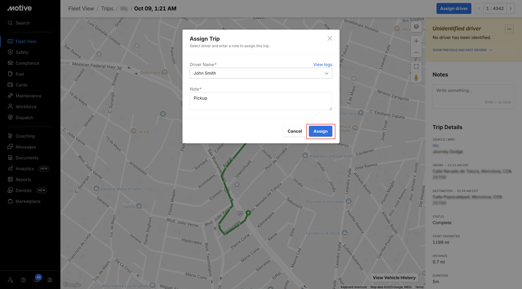The width and height of the screenshot is (522, 289).
Task: Click the Coaching icon
Action: pos(10,136)
